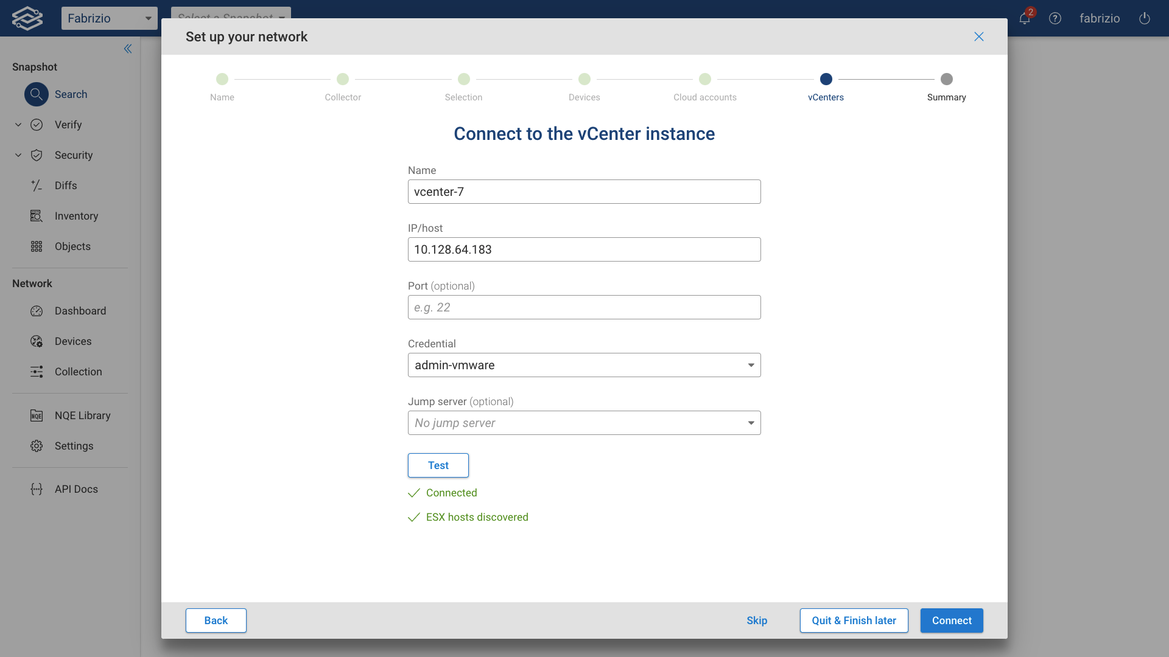This screenshot has width=1169, height=657.
Task: Open the help menu
Action: pos(1055,18)
